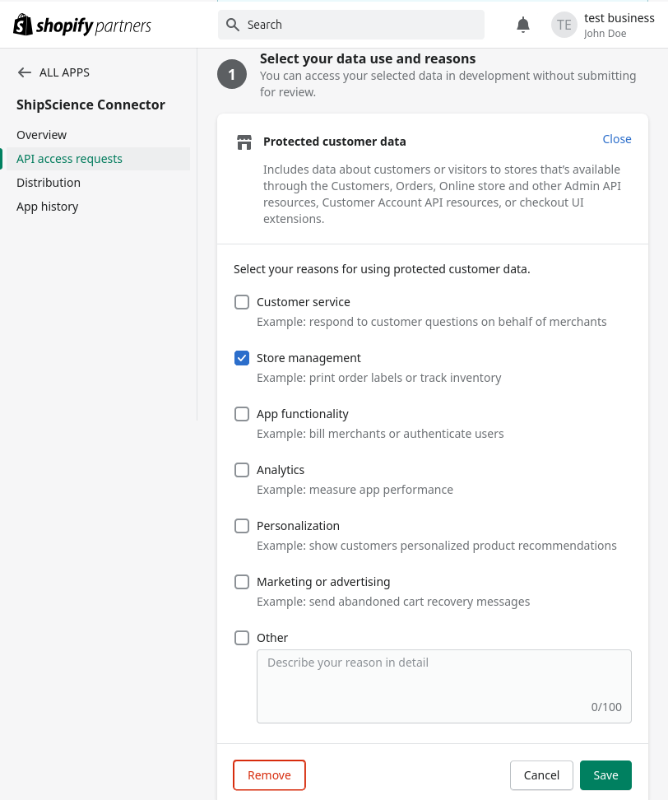Image resolution: width=668 pixels, height=800 pixels.
Task: Select the Analytics reason checkbox
Action: tap(242, 470)
